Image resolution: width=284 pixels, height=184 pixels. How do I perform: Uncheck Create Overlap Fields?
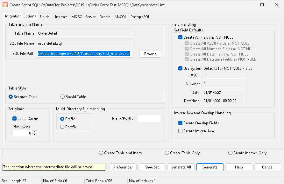181,123
